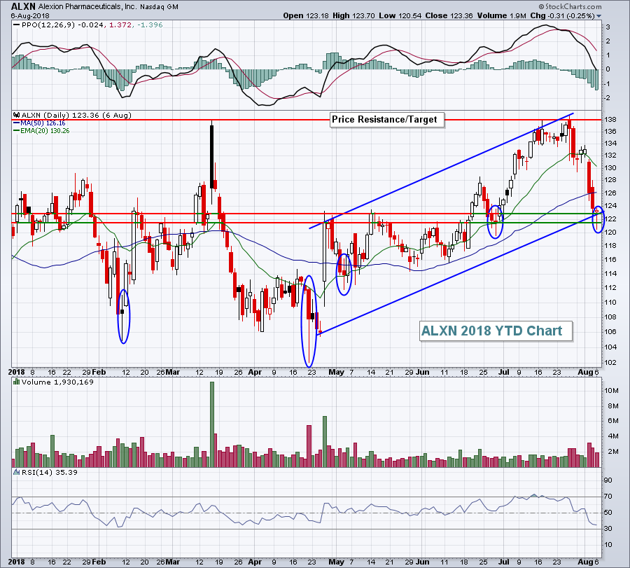Click the Nasdaq GM exchange label

pyautogui.click(x=159, y=7)
